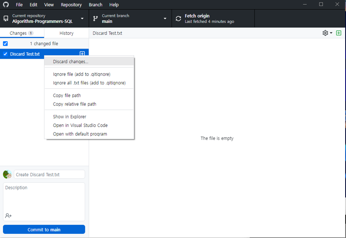The height and width of the screenshot is (238, 346).
Task: Choose Open in Visual Studio Code
Action: tap(89, 125)
